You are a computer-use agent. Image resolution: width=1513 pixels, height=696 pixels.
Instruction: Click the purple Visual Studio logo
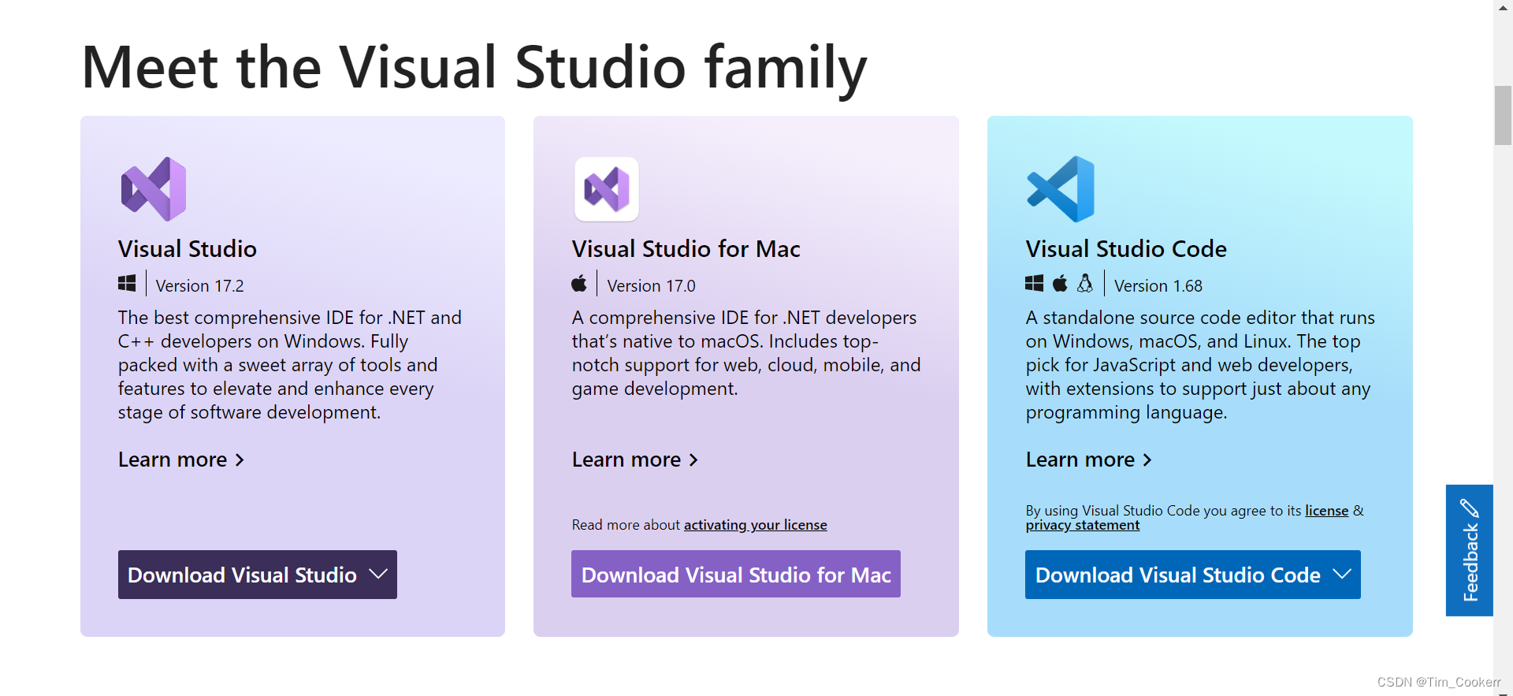click(x=154, y=189)
